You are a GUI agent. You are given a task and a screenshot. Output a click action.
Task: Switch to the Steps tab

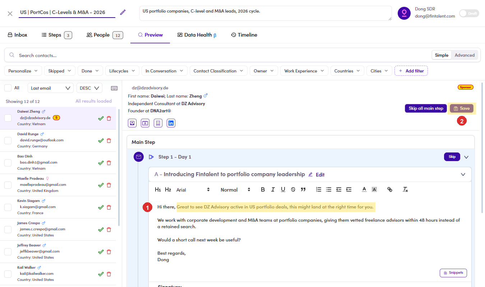pos(57,35)
